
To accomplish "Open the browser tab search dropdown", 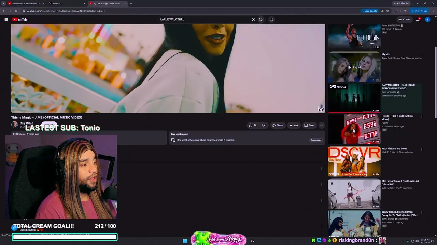I will pyautogui.click(x=3, y=3).
